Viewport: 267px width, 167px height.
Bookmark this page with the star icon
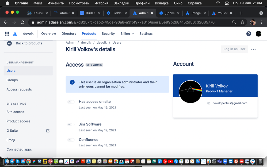click(242, 22)
